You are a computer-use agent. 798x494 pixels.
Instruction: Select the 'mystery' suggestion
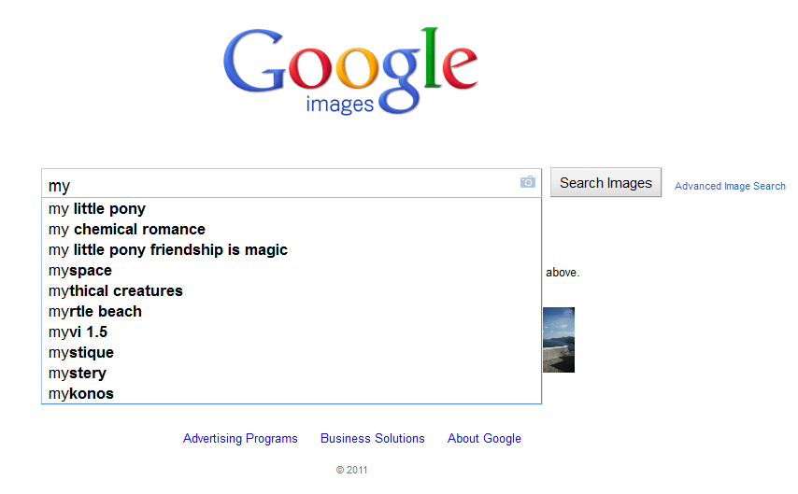click(x=78, y=374)
